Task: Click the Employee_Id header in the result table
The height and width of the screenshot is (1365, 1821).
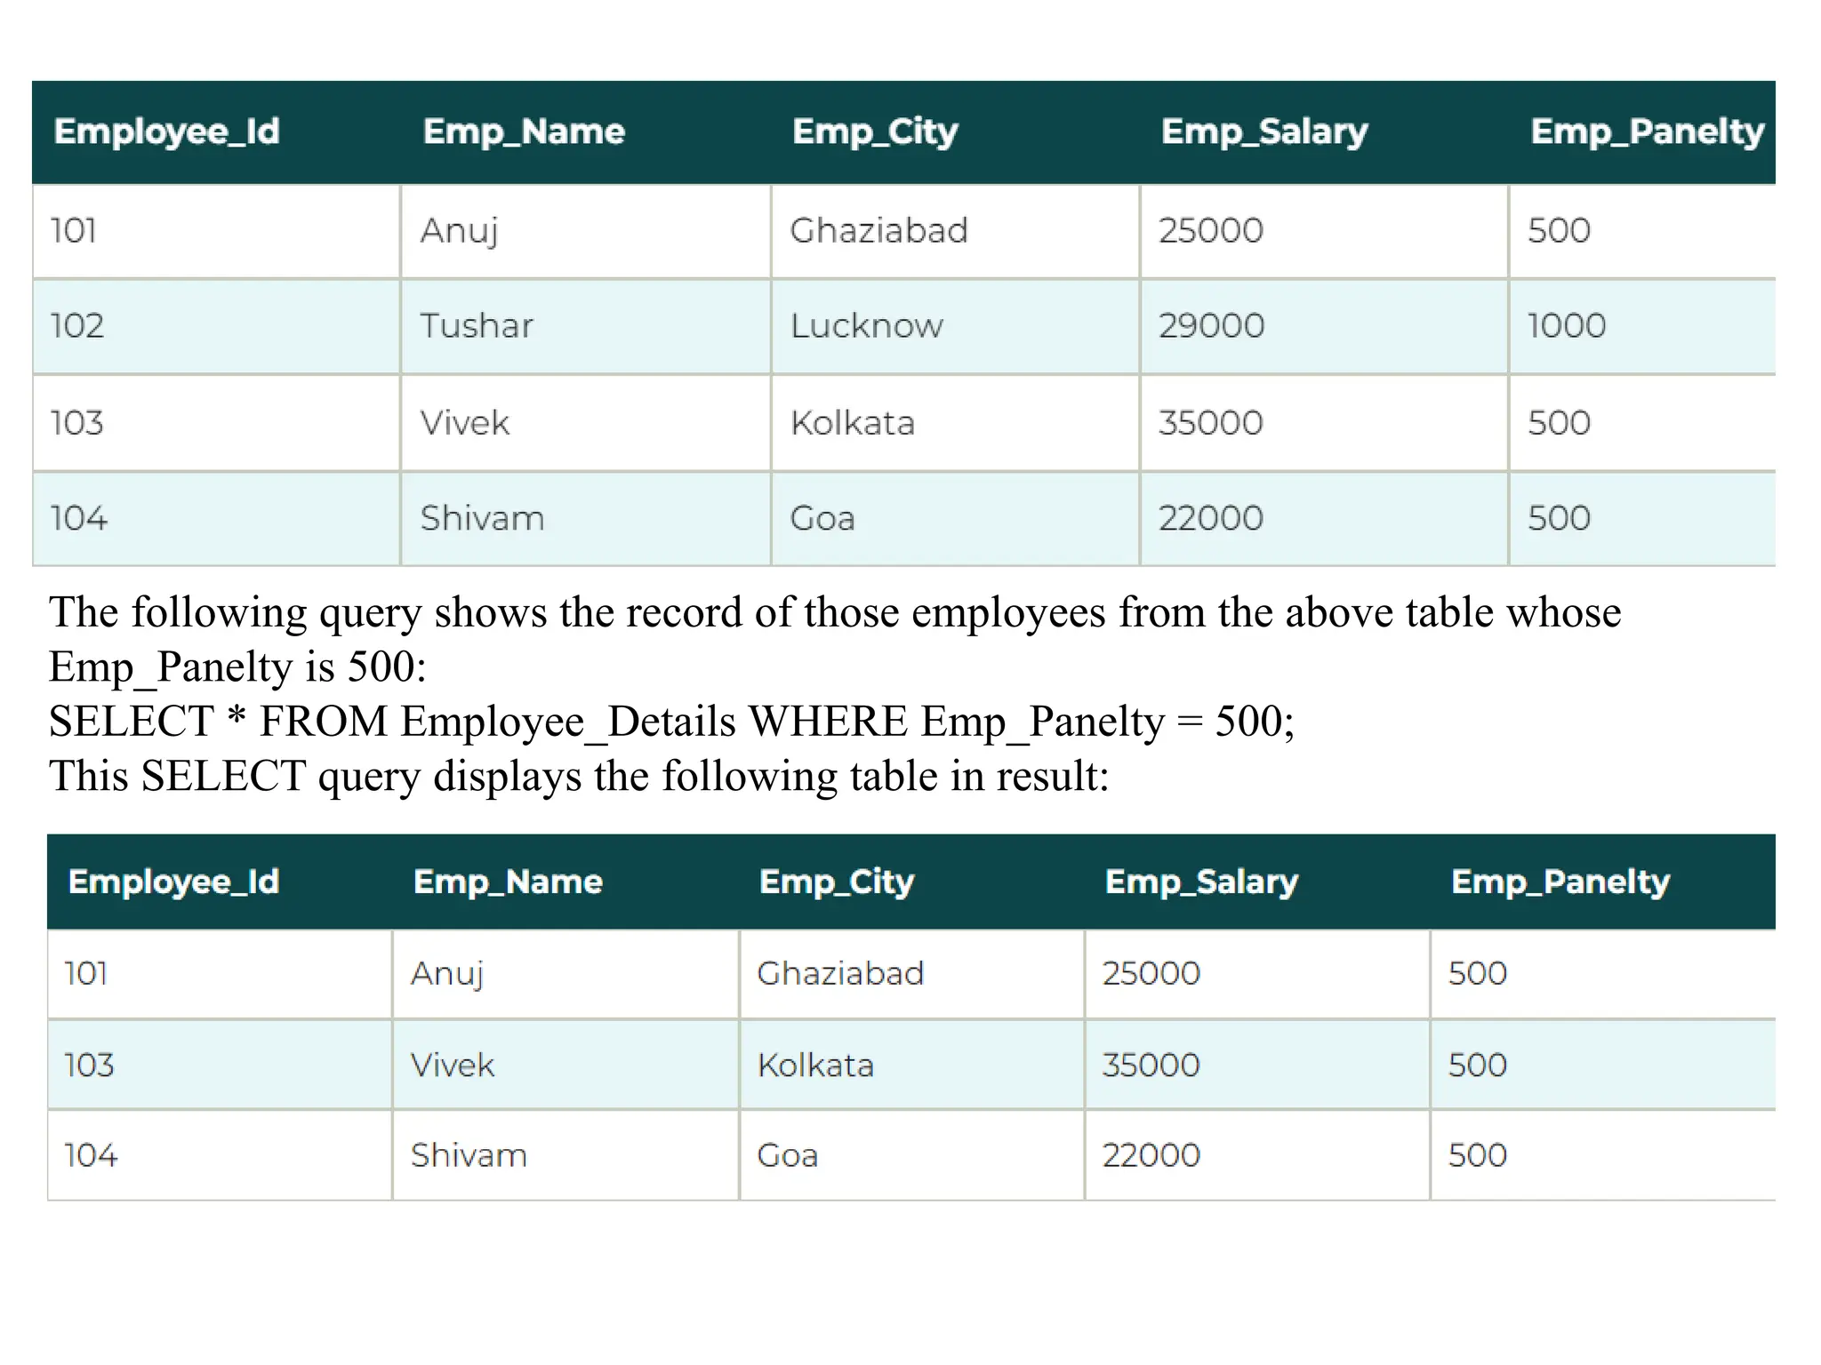Action: coord(174,882)
